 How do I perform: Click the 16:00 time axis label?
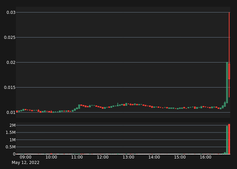206,157
